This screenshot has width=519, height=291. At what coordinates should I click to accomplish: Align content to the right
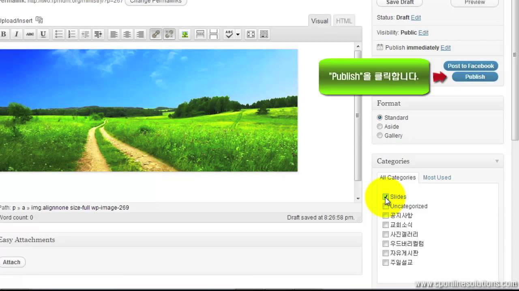tap(140, 34)
